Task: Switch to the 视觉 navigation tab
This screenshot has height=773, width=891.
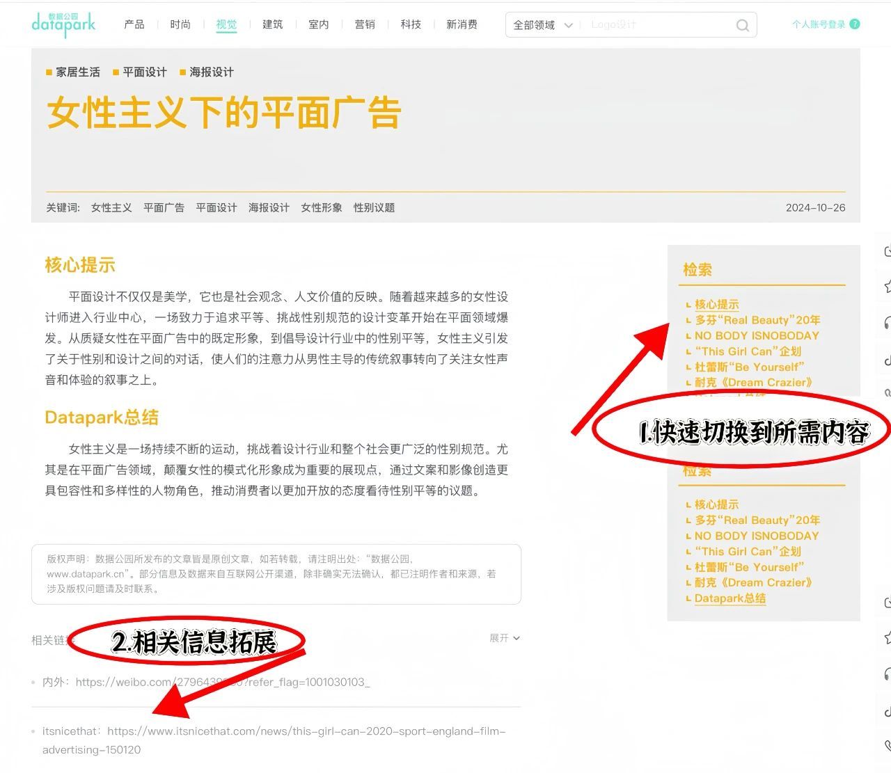Action: point(226,24)
